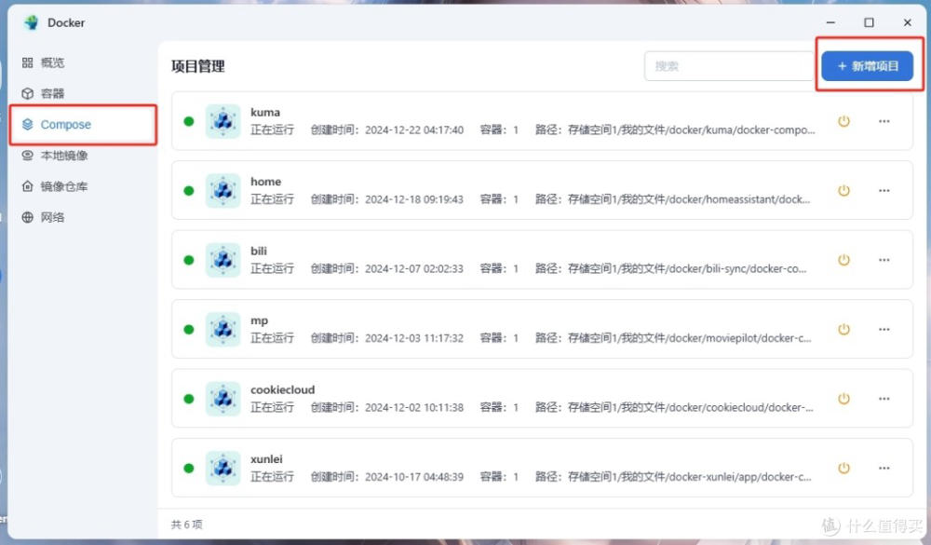Click creation time 2024-12-03 11:17:32
The height and width of the screenshot is (545, 931).
414,338
